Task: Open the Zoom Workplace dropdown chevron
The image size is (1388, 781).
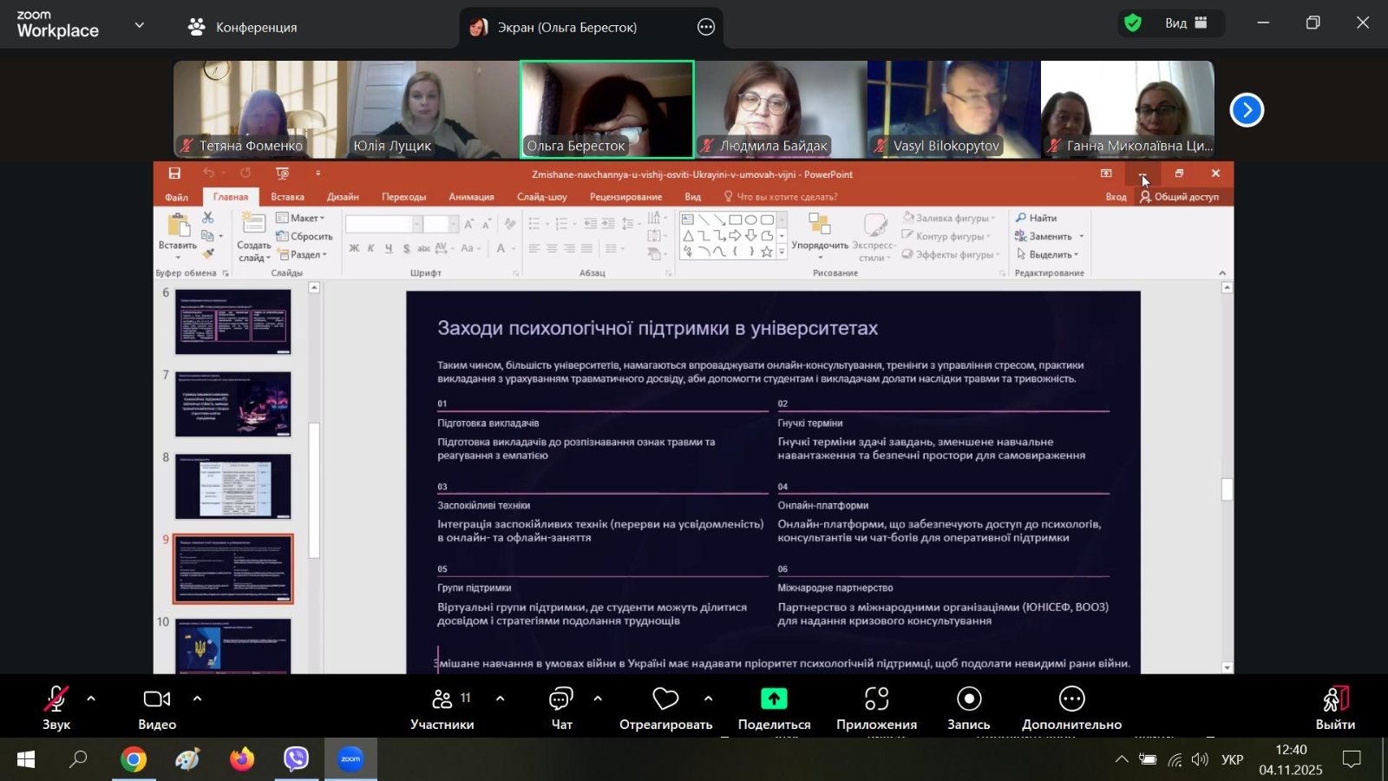Action: [x=140, y=25]
